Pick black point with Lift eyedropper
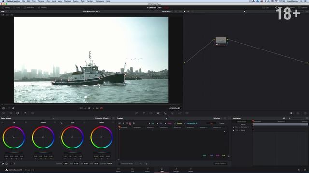This screenshot has width=309, height=173. tap(2, 123)
